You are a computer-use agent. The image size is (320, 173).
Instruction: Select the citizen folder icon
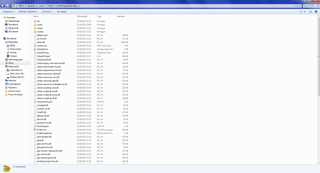pos(35,28)
